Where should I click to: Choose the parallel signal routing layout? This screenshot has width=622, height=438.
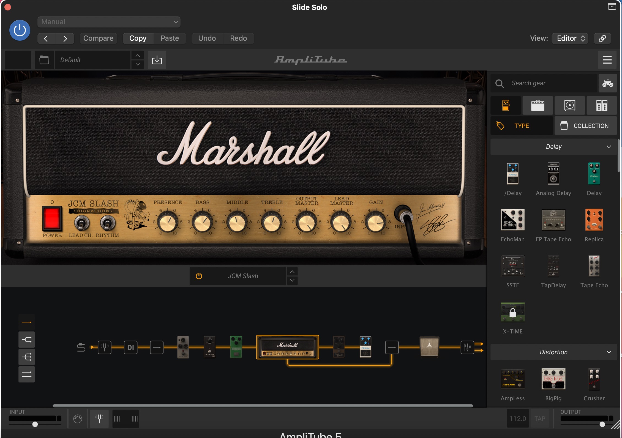(x=26, y=374)
